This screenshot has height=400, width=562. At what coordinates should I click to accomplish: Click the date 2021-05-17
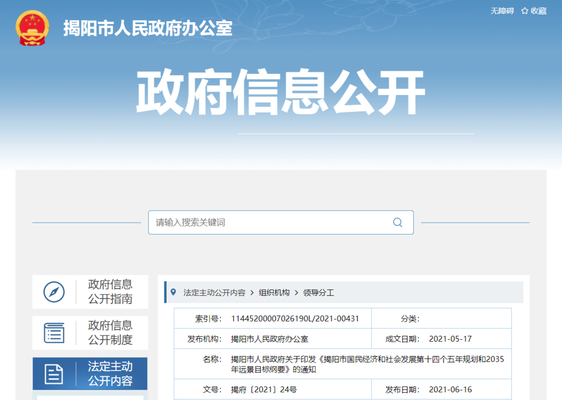(x=450, y=339)
